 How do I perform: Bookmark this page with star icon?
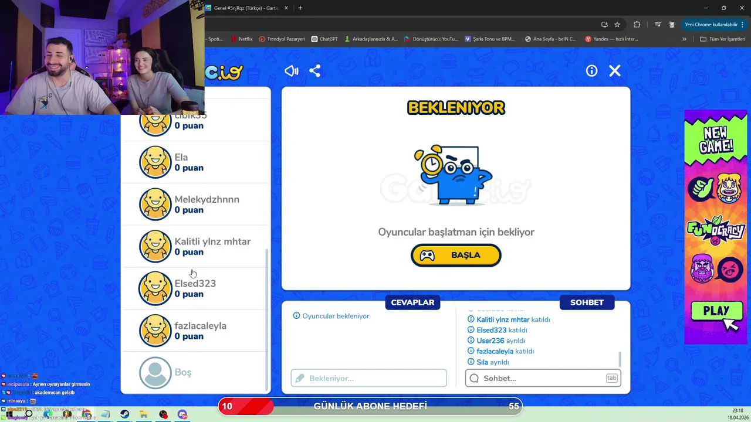click(x=617, y=25)
